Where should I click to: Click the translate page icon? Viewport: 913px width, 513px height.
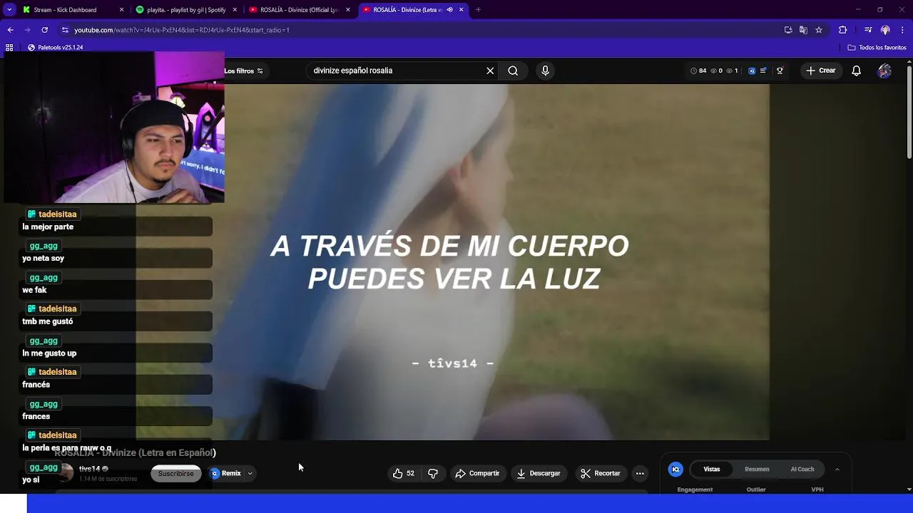(803, 30)
